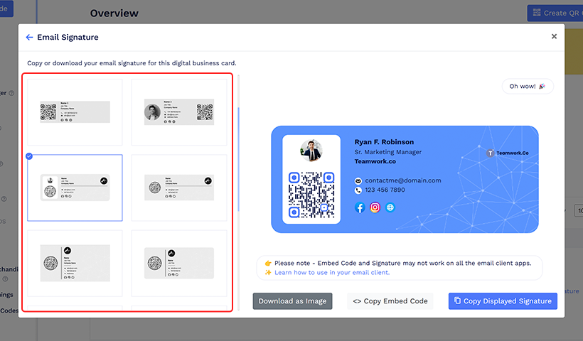Click the Sr. Marketing Manager title text
Viewport: 583px width, 341px height.
[387, 152]
